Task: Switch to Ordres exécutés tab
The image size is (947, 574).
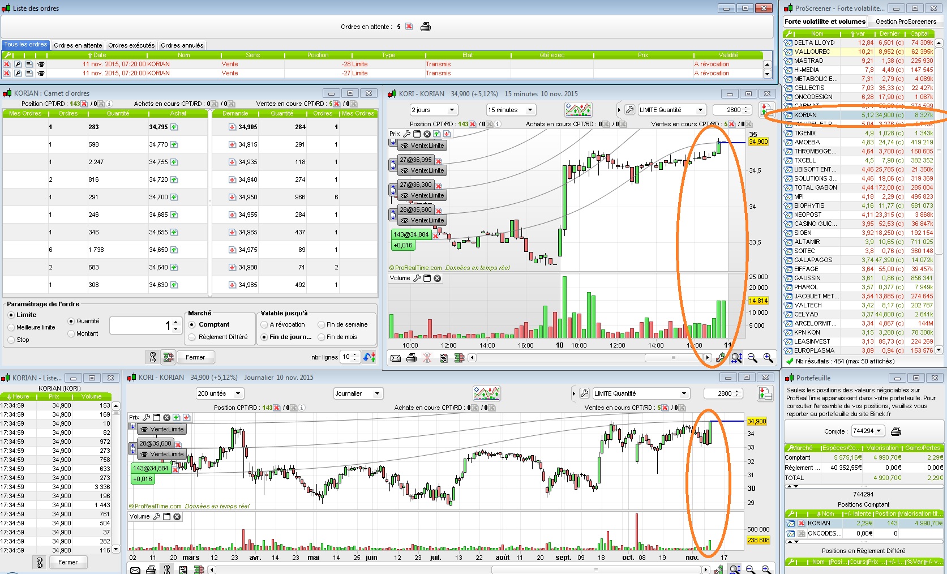Action: (x=131, y=45)
